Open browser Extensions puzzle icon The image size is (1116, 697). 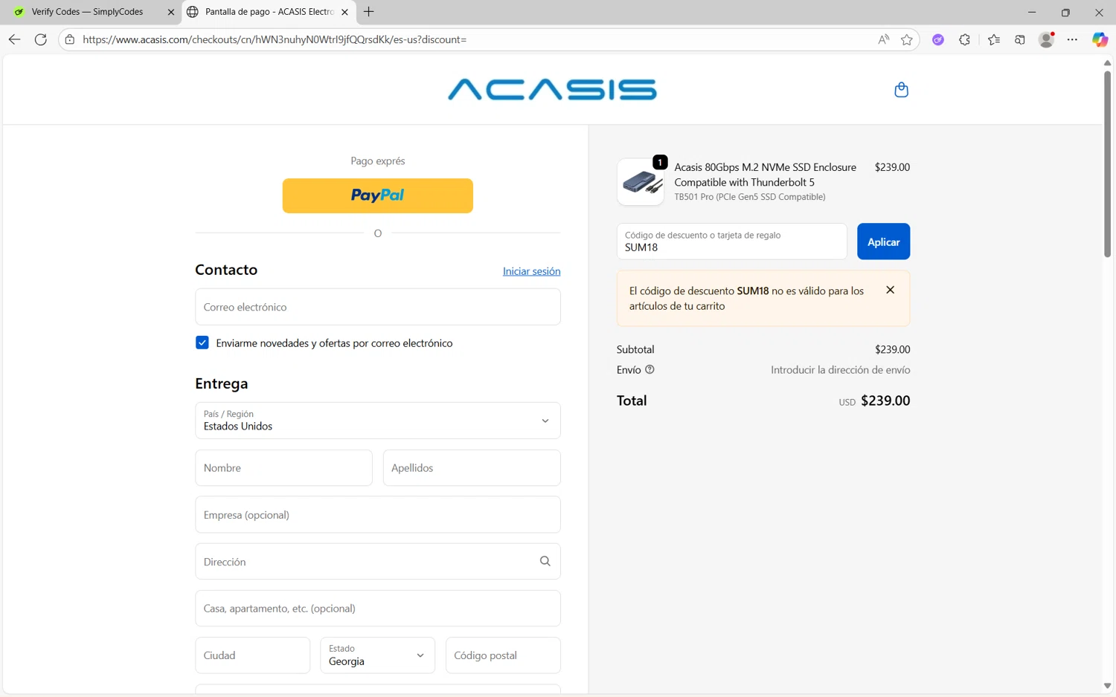964,39
